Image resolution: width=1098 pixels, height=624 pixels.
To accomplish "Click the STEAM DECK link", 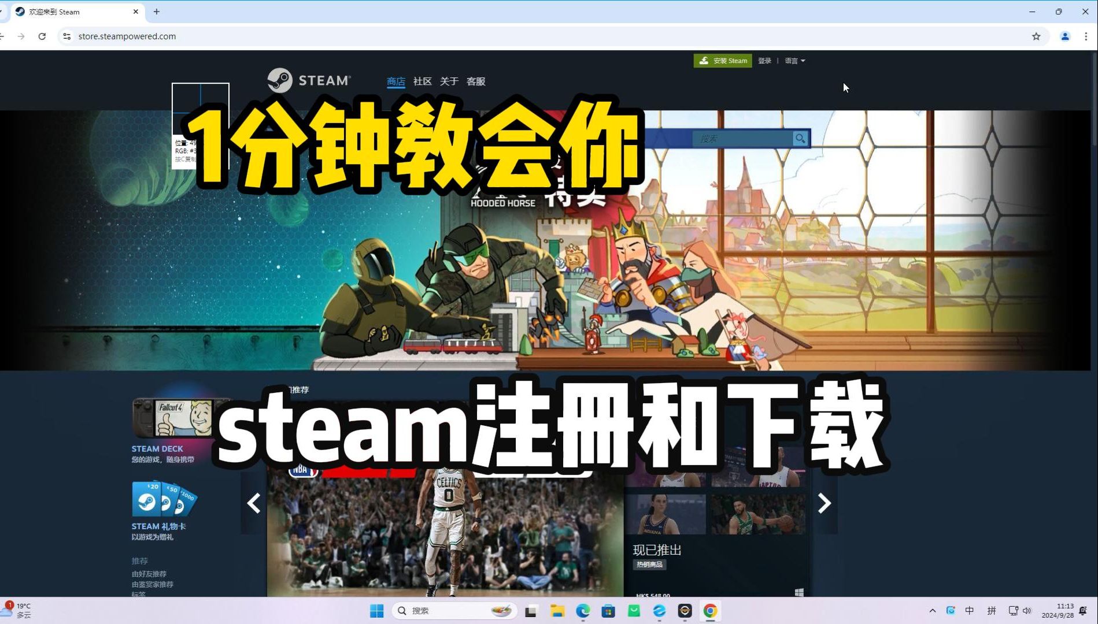I will click(x=157, y=449).
